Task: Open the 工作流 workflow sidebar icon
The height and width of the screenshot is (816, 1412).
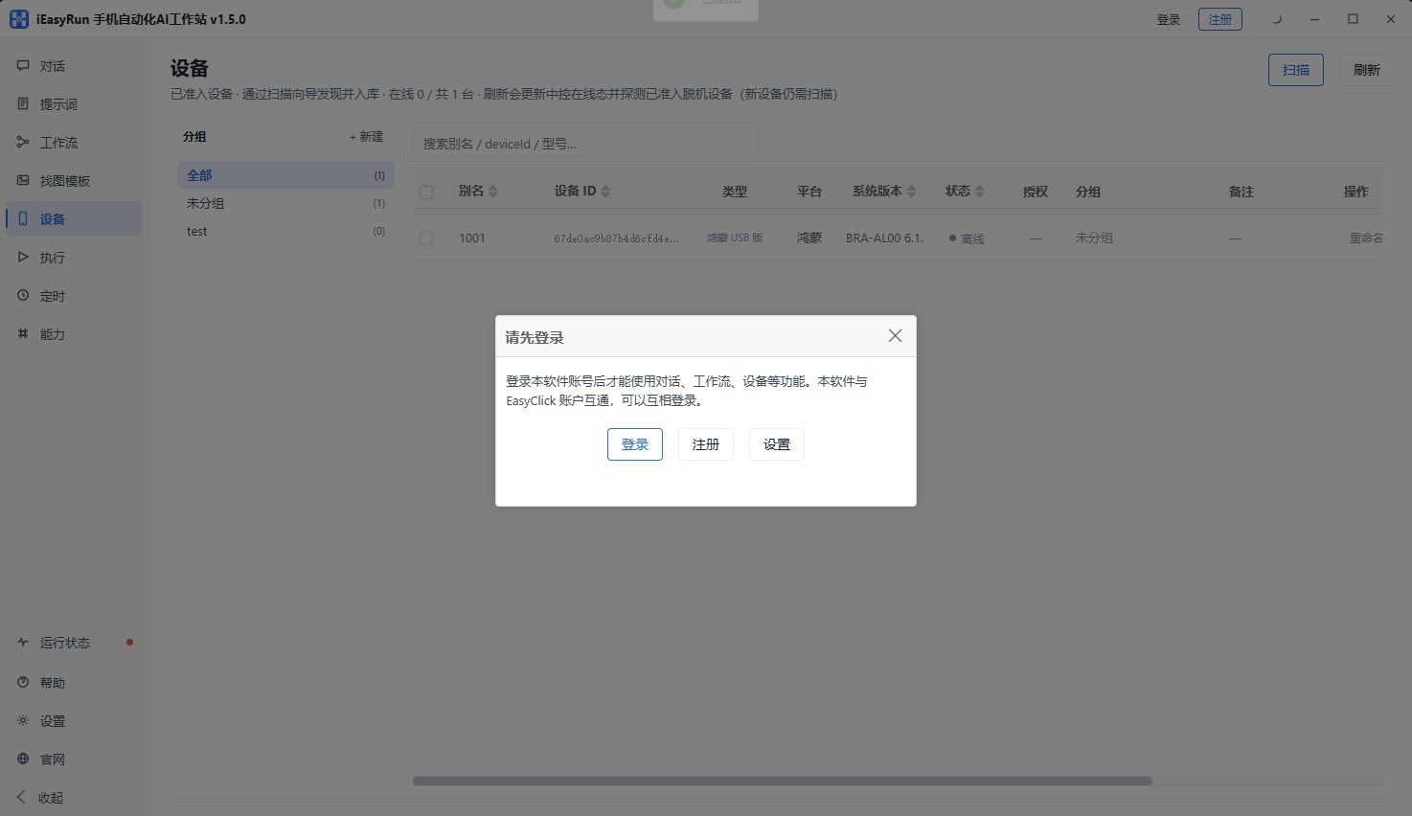Action: coord(23,142)
